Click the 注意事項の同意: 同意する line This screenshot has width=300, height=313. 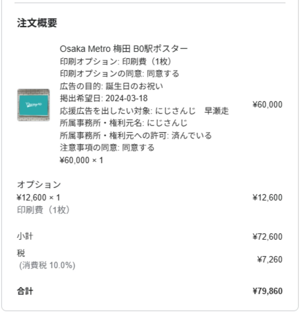pos(107,147)
